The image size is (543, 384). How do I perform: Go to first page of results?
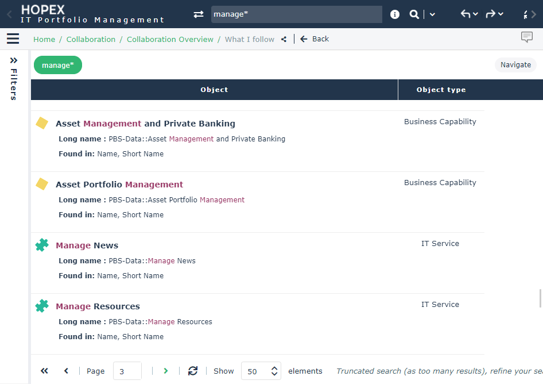click(x=44, y=371)
